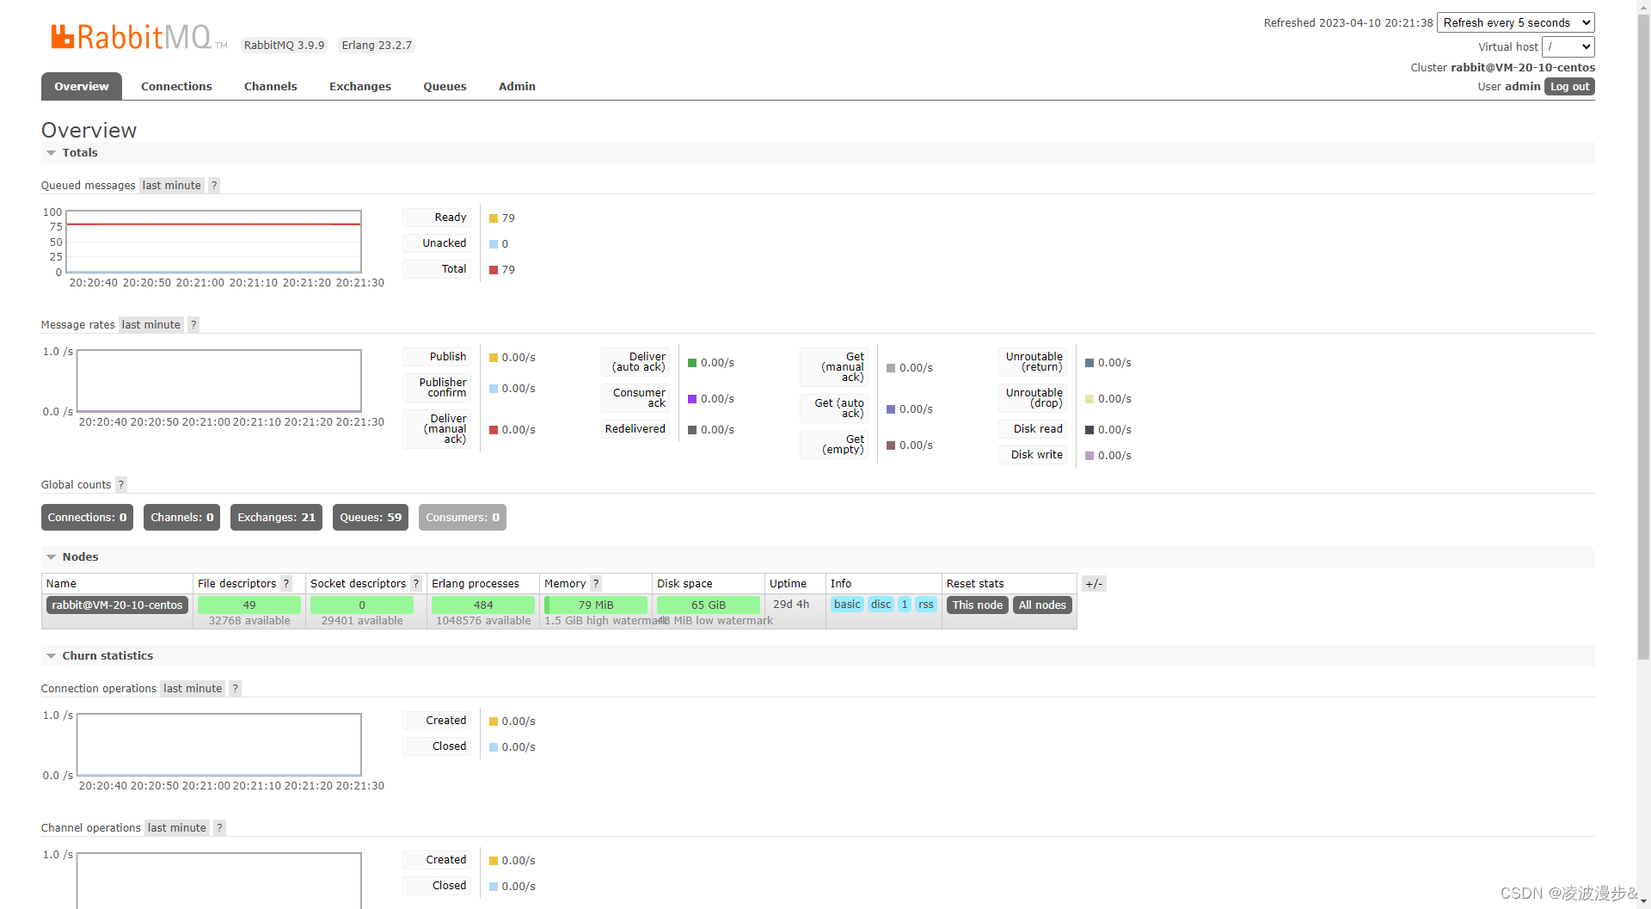
Task: Change Queued messages last minute range
Action: 172,185
